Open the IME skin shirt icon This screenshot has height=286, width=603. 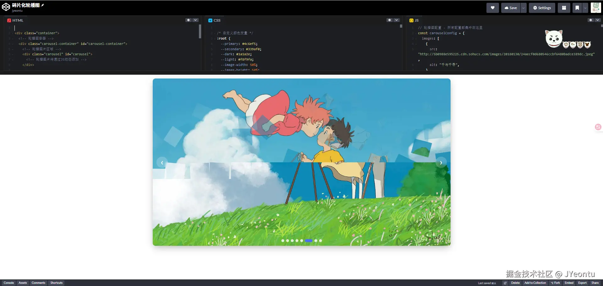click(587, 45)
